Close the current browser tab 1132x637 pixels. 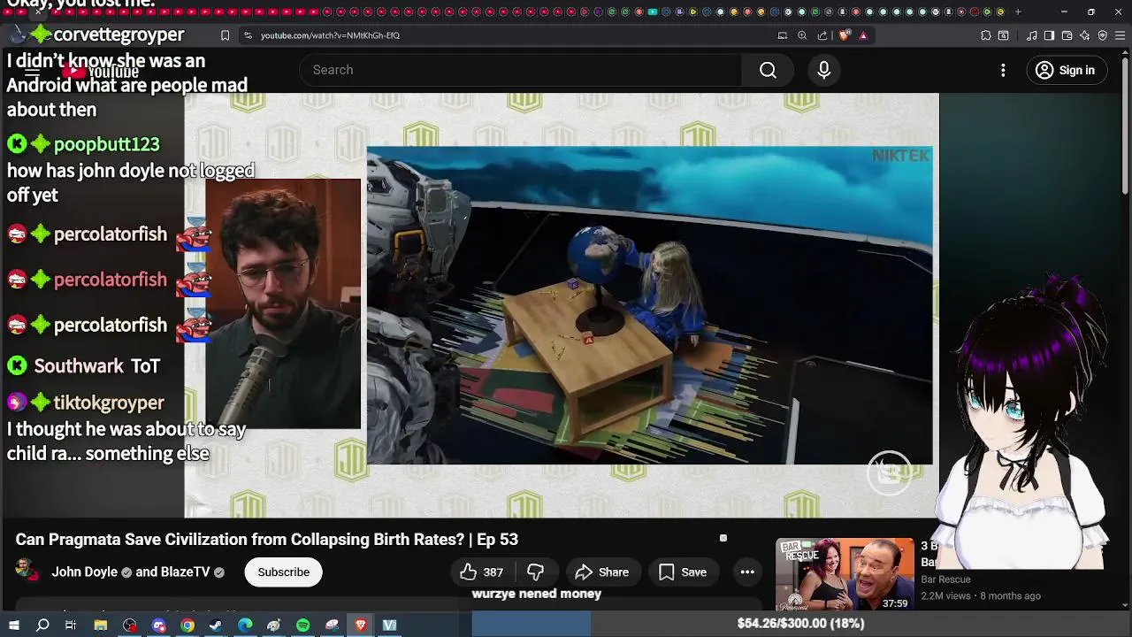pos(38,12)
